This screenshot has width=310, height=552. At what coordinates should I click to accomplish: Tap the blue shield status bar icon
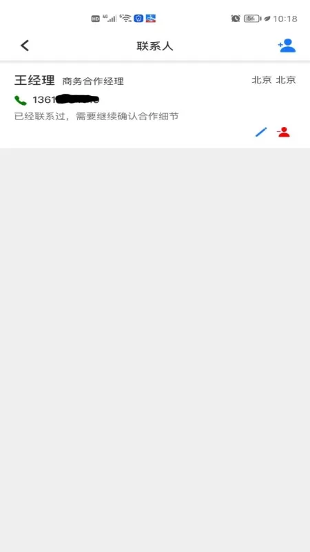click(x=138, y=19)
